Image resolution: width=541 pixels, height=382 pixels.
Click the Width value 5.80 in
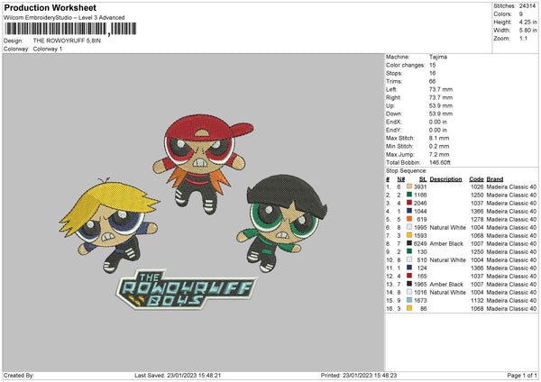click(x=527, y=31)
